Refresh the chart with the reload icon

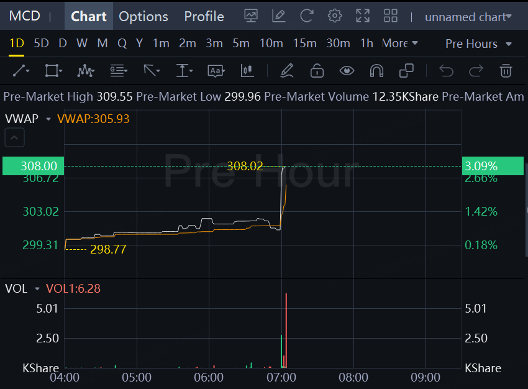coord(307,16)
